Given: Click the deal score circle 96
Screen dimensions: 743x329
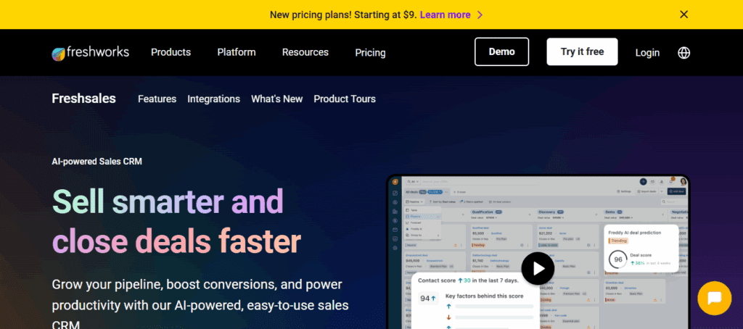Looking at the screenshot, I should [618, 259].
